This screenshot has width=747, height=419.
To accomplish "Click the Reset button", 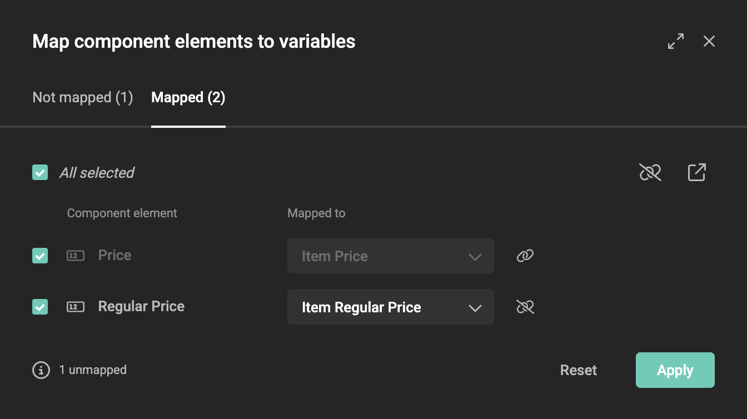I will coord(578,370).
